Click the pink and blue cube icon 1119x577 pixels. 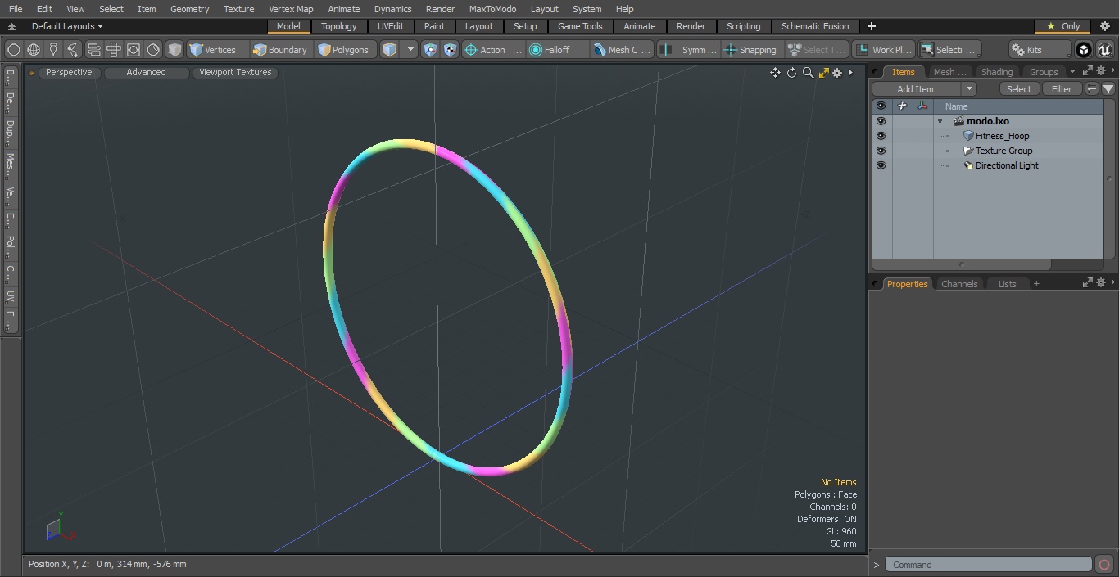point(431,50)
